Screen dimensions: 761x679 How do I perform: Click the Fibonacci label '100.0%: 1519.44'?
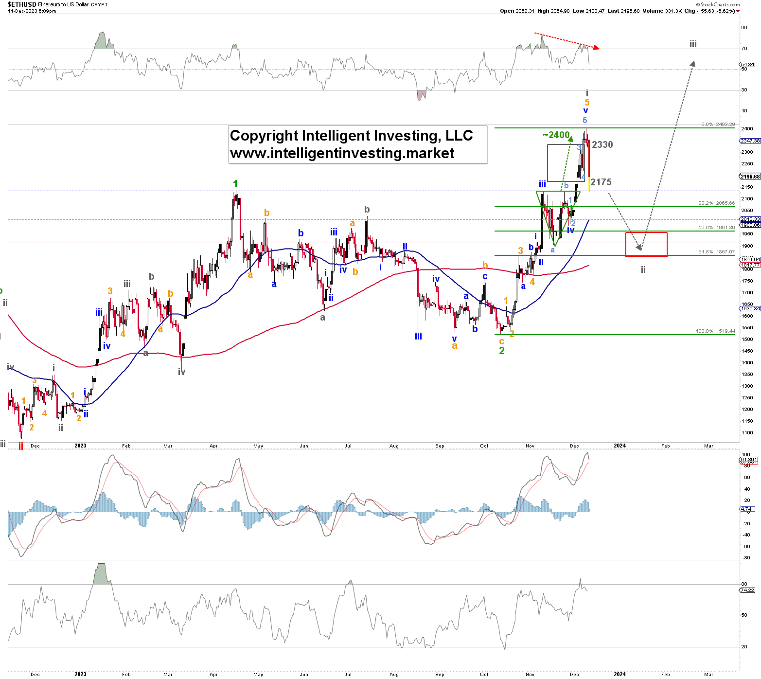[715, 331]
